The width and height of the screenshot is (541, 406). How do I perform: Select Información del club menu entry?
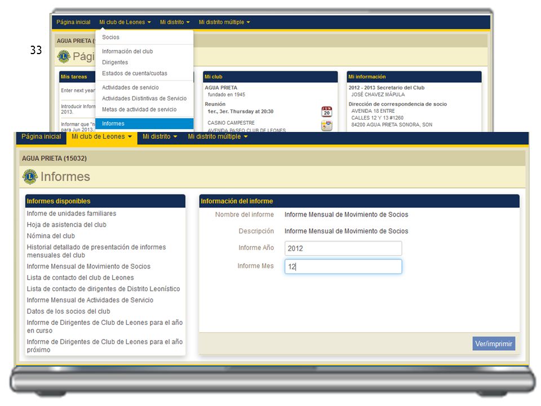(144, 51)
